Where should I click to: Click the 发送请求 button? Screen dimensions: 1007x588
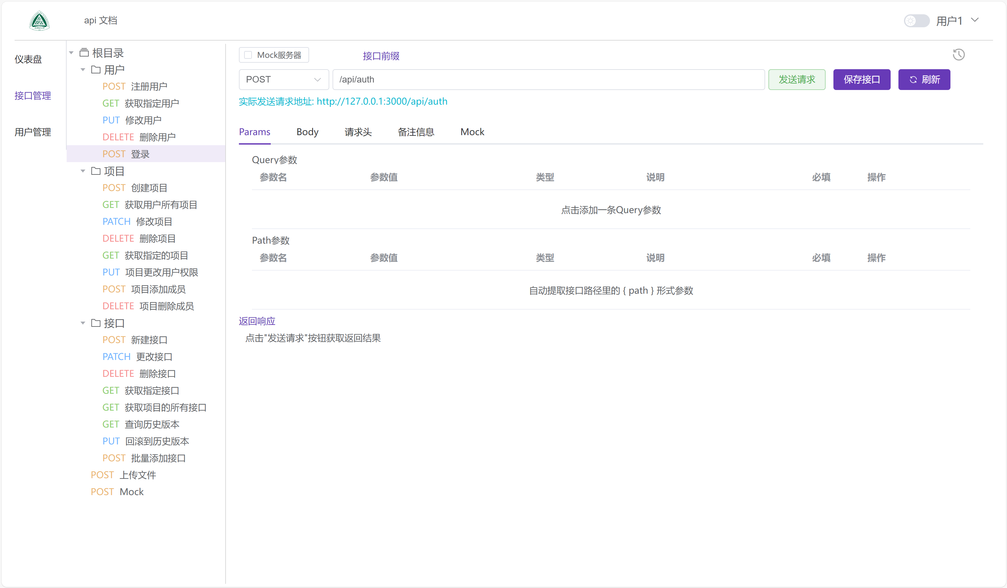(796, 80)
